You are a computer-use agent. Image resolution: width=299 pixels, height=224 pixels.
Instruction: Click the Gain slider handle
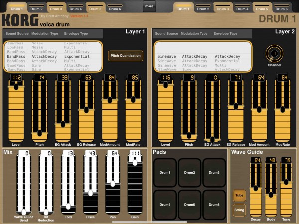pyautogui.click(x=135, y=163)
